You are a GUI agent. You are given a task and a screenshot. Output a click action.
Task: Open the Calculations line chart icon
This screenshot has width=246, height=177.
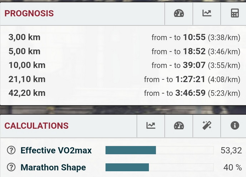click(x=151, y=126)
